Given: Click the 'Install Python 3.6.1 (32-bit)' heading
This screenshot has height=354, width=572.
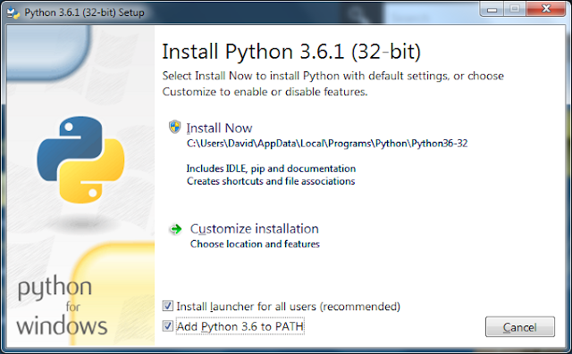Looking at the screenshot, I should tap(291, 52).
